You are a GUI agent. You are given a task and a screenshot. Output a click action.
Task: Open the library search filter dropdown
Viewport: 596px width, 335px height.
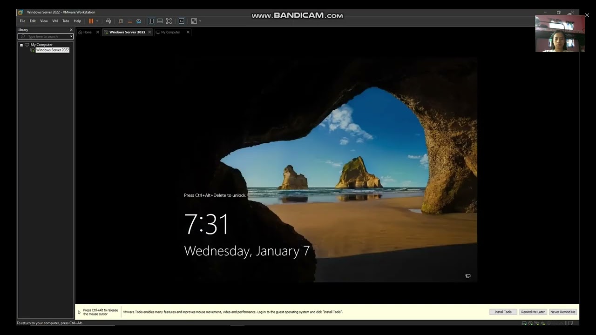71,36
